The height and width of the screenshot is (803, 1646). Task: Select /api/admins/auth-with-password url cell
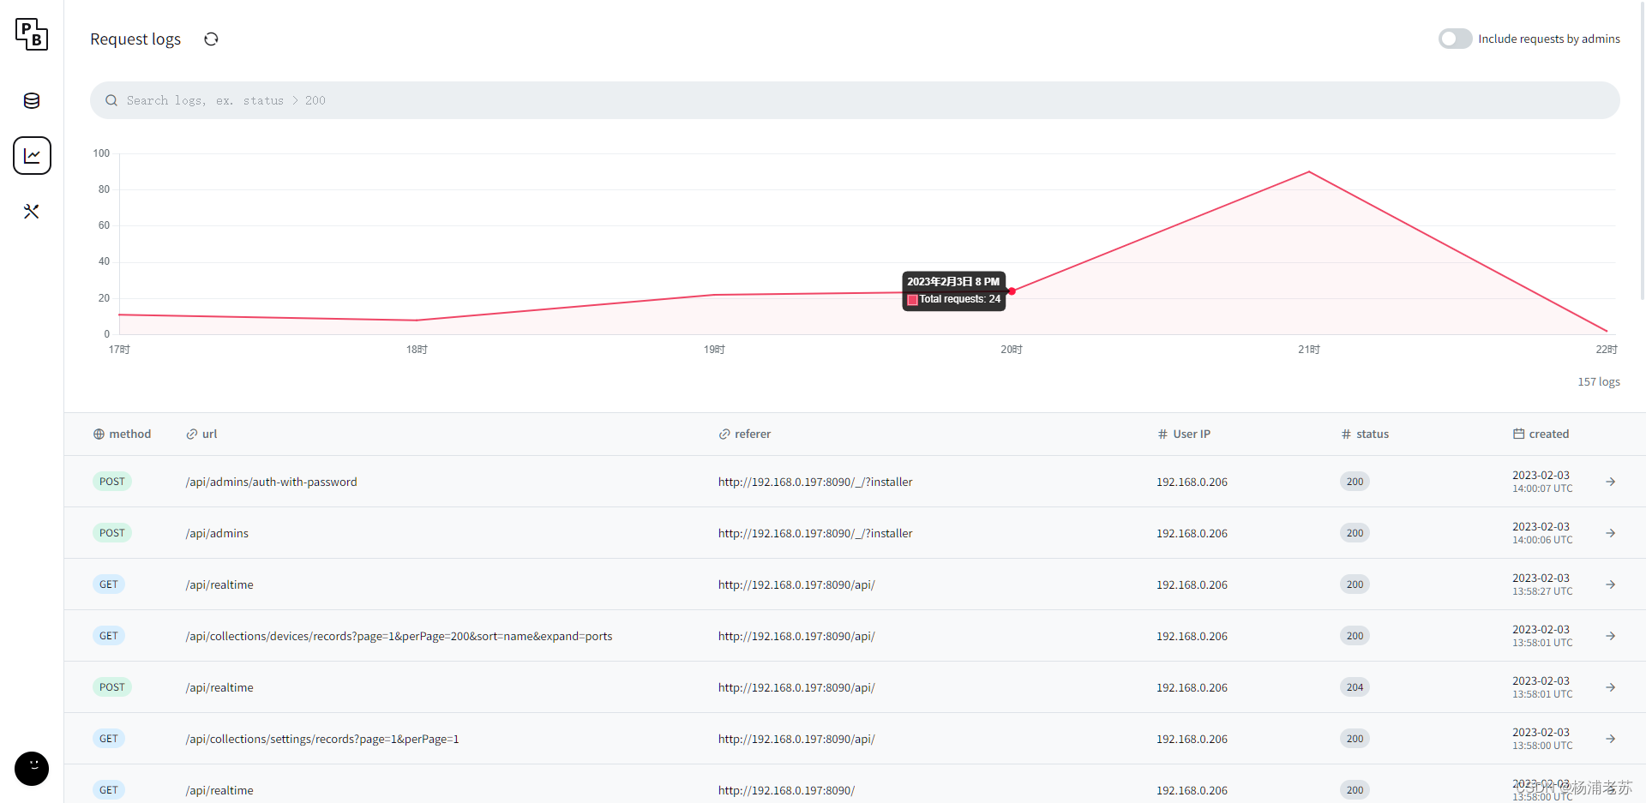271,482
